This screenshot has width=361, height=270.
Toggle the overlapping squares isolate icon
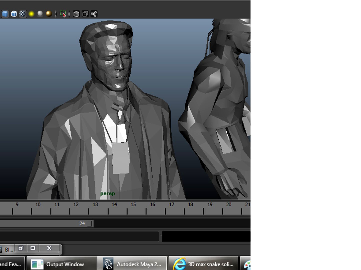coord(85,14)
